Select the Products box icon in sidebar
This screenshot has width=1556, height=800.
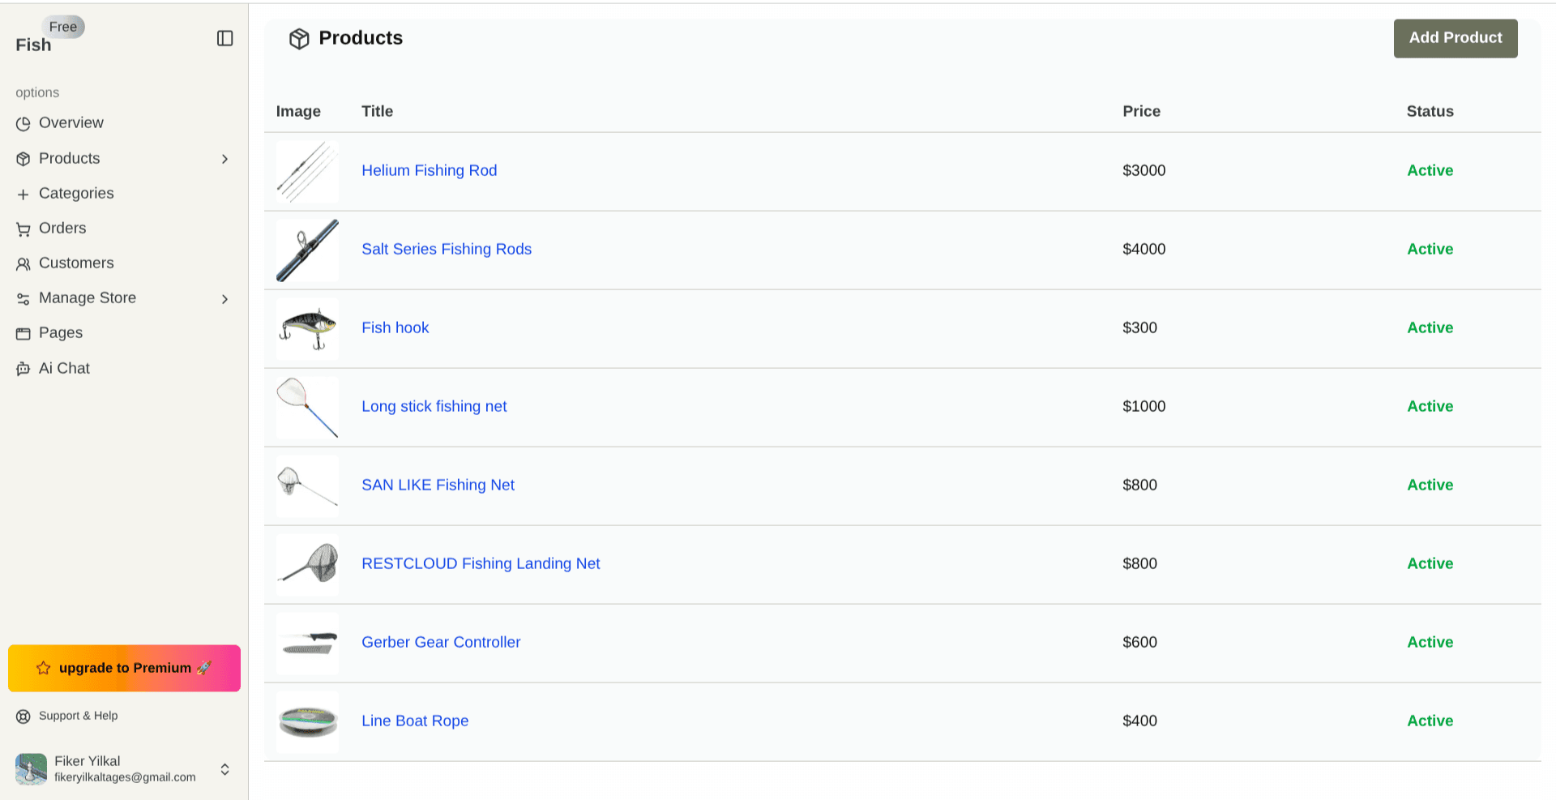pyautogui.click(x=23, y=158)
